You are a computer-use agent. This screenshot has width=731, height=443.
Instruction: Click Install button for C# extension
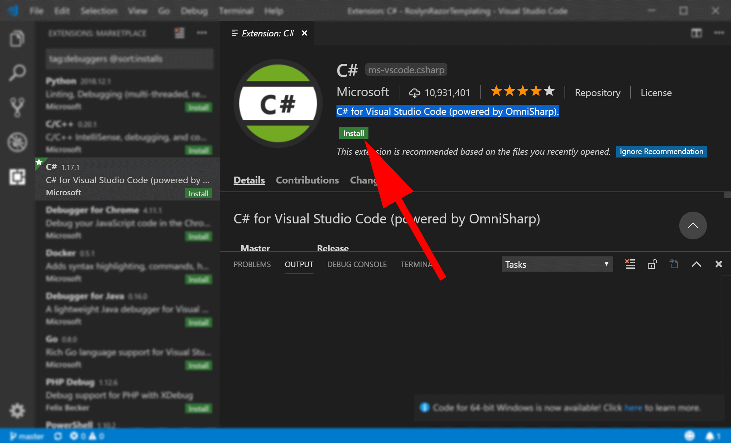point(354,133)
